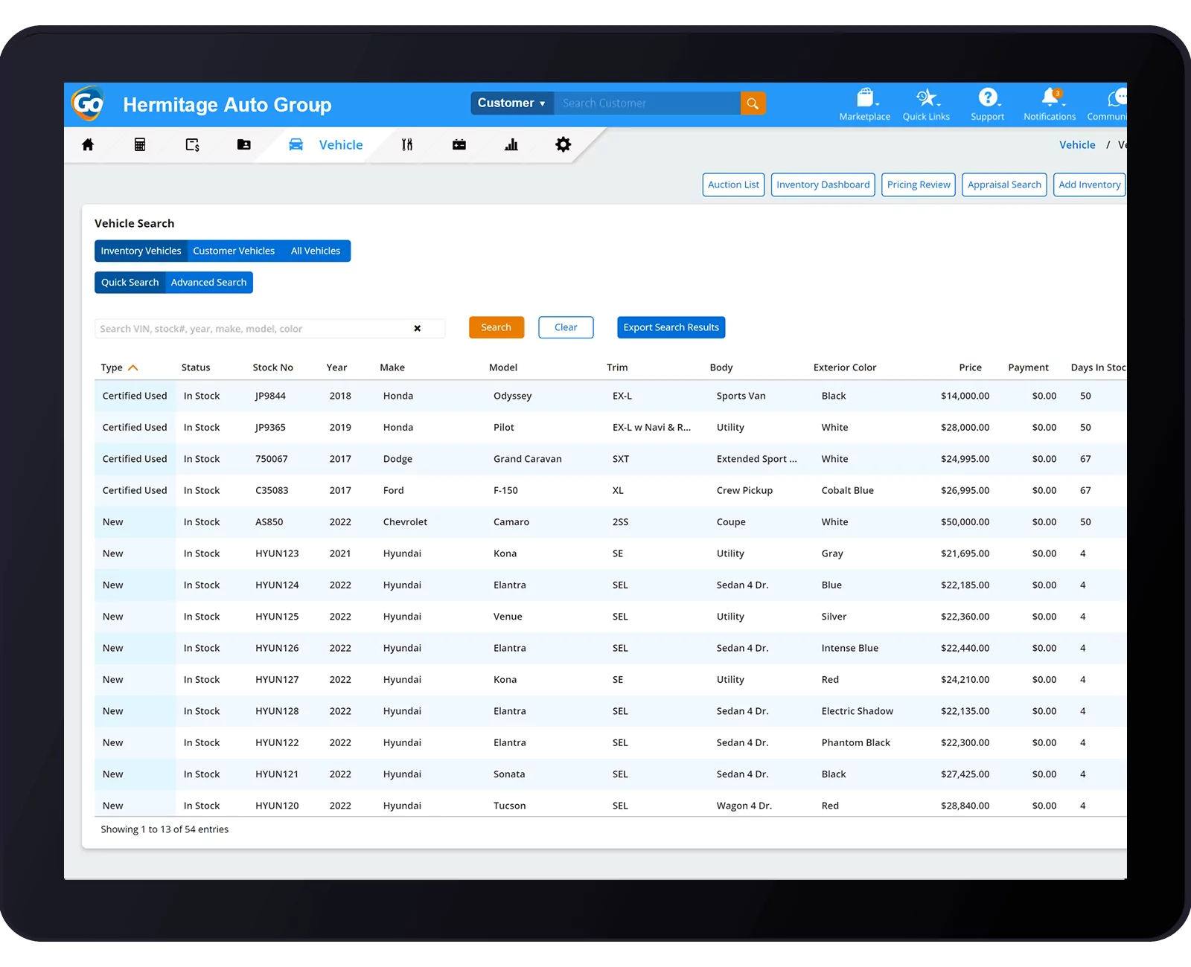Open Notifications bell icon
The height and width of the screenshot is (967, 1191).
1050,97
